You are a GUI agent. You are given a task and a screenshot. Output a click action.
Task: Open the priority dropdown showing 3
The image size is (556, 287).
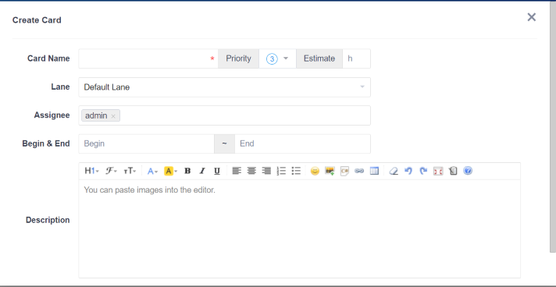pyautogui.click(x=278, y=58)
